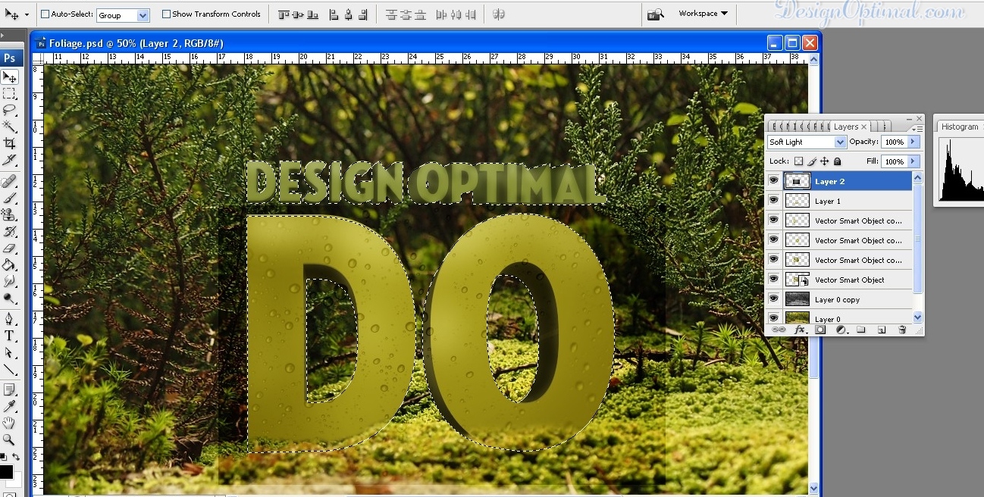Open the Fill slider arrow

pyautogui.click(x=913, y=161)
